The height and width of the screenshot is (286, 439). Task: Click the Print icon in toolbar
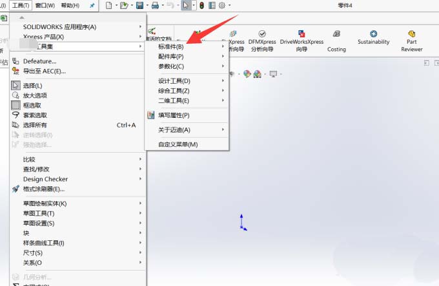(155, 5)
